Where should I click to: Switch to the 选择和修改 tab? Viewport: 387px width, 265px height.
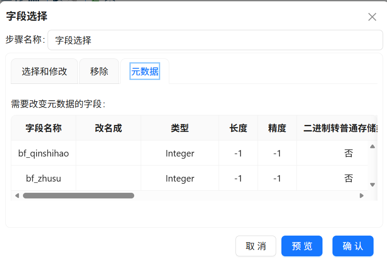tap(45, 71)
